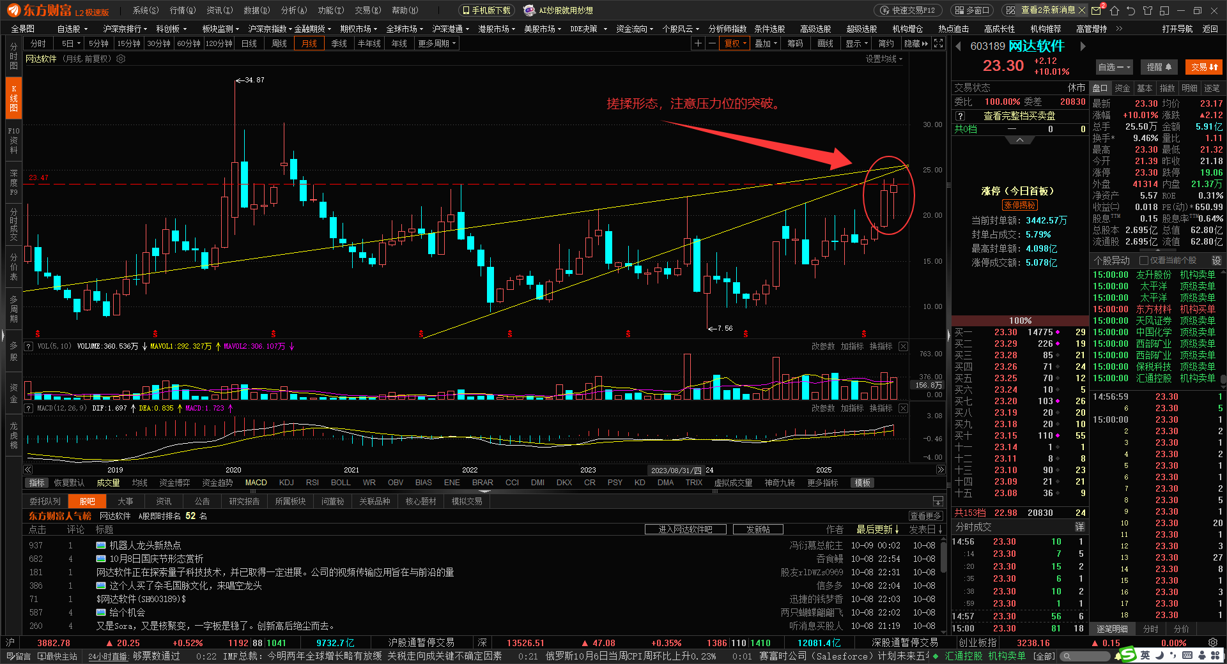Expand 设置均线 dropdown
Screen dimensions: 1227x664
884,59
